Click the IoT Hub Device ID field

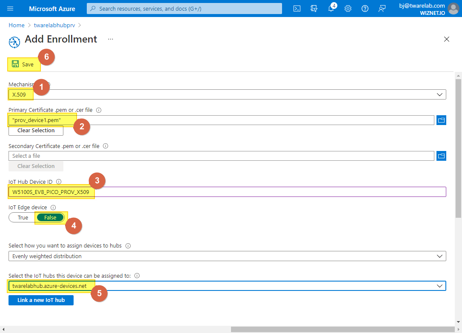pyautogui.click(x=227, y=192)
